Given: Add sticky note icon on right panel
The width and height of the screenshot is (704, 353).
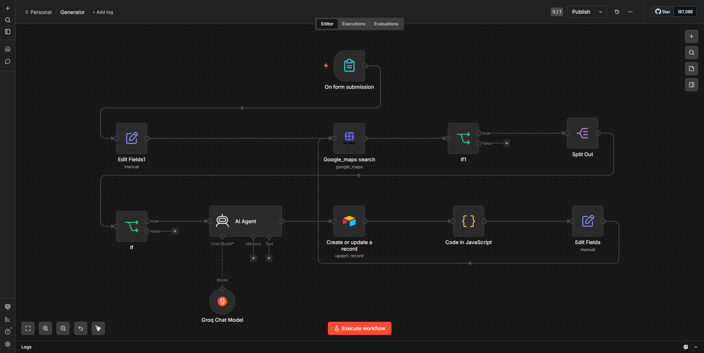Looking at the screenshot, I should (691, 69).
